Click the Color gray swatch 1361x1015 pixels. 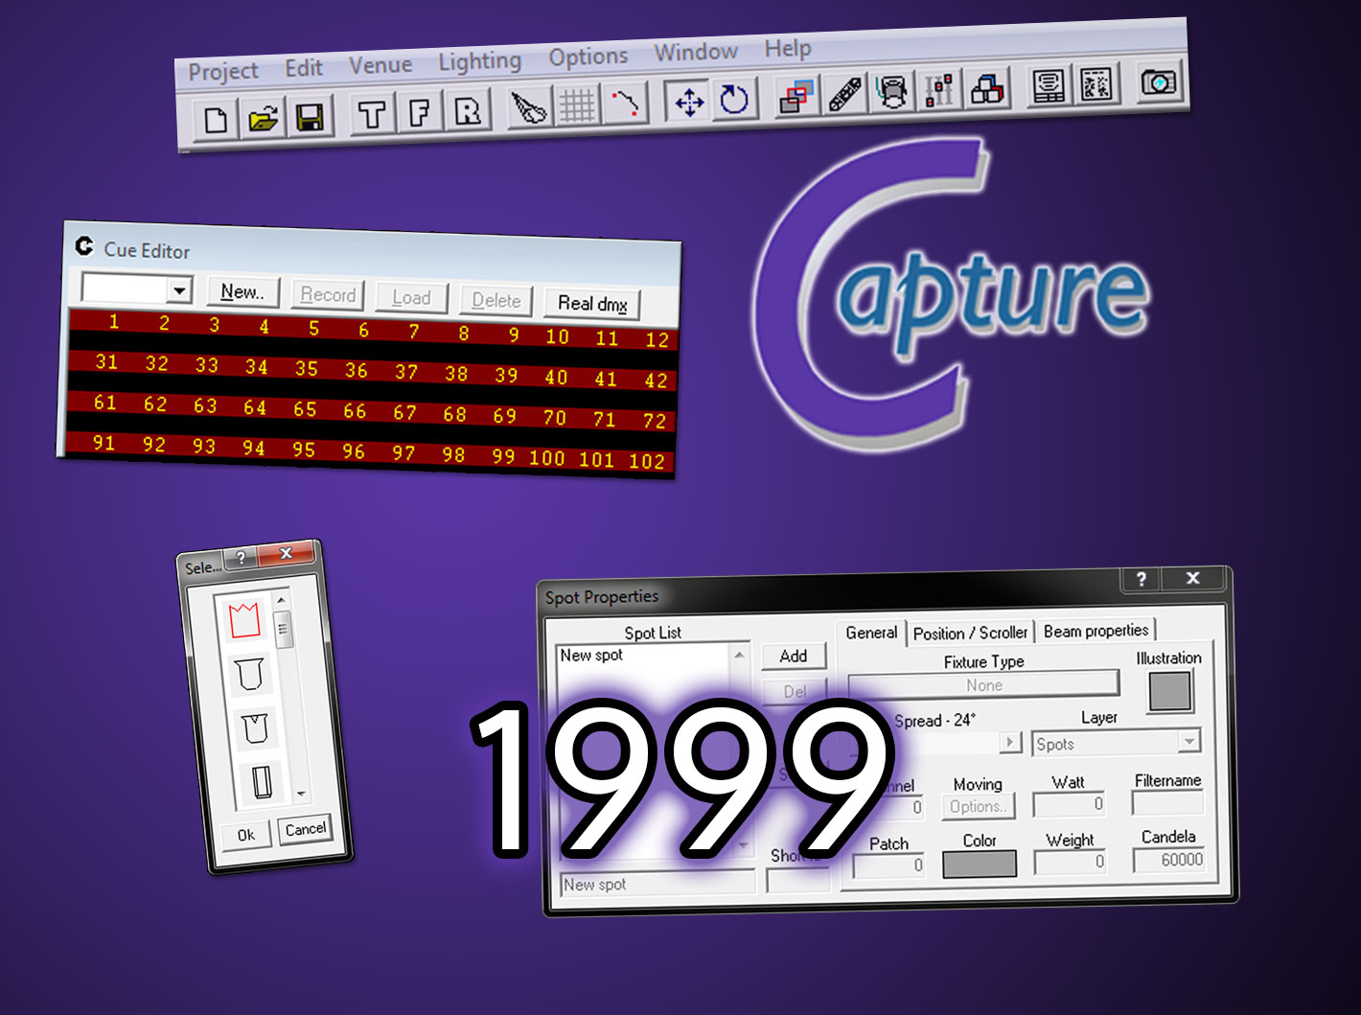[980, 864]
